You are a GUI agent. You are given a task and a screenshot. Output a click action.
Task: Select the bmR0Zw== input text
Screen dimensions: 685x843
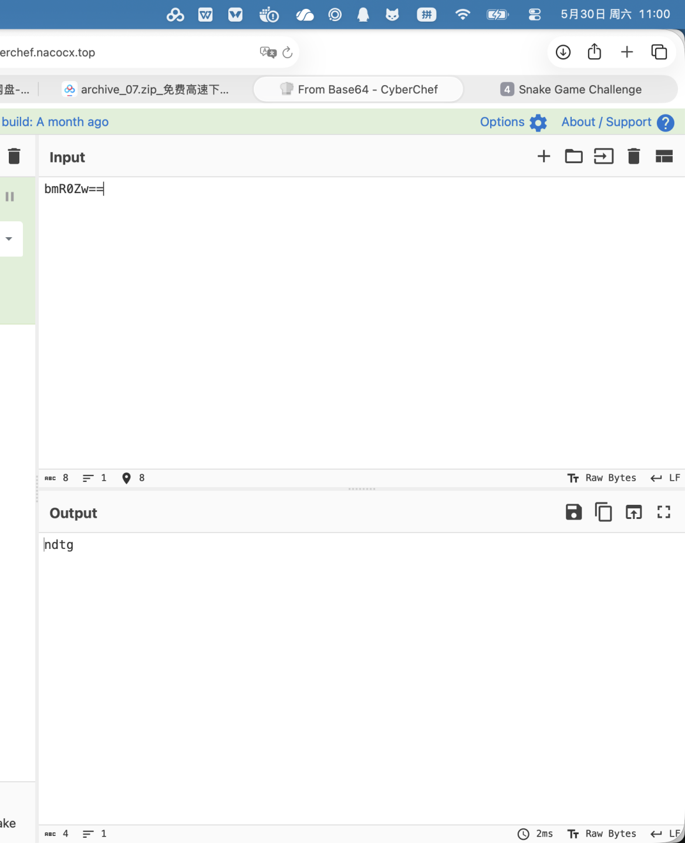[x=74, y=189]
